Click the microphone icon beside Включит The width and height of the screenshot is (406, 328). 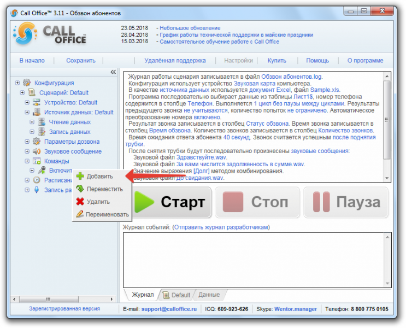[42, 170]
